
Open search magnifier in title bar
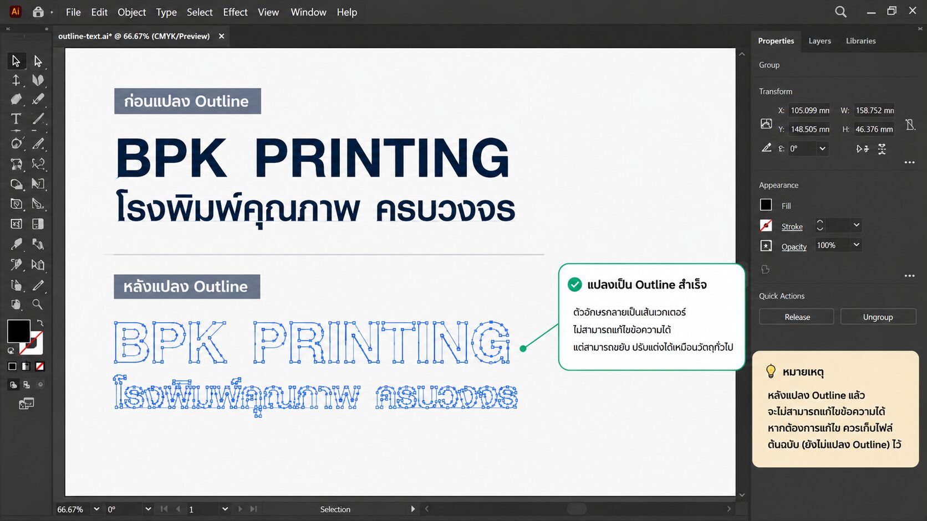click(x=841, y=12)
